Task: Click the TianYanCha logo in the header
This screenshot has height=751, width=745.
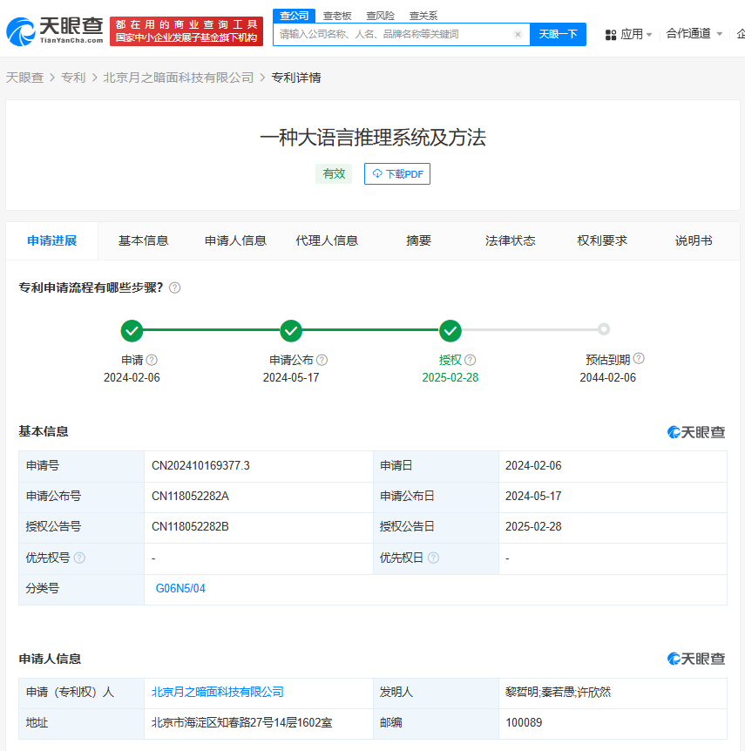Action: tap(55, 30)
